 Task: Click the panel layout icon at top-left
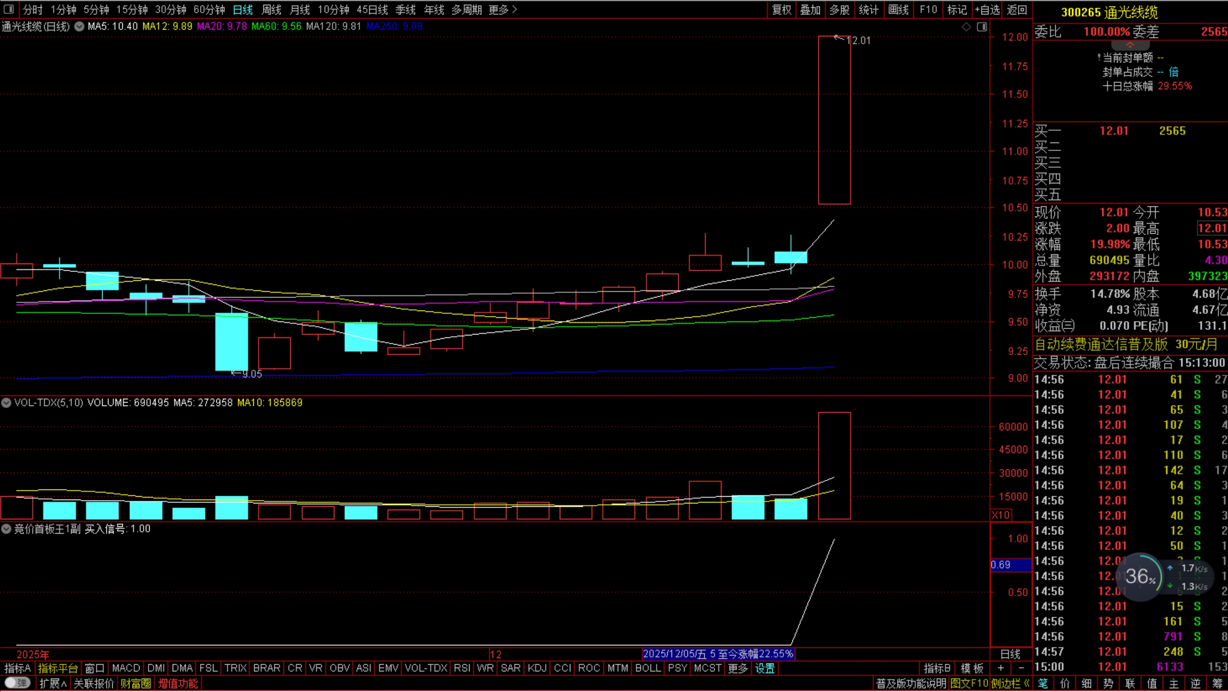(9, 9)
